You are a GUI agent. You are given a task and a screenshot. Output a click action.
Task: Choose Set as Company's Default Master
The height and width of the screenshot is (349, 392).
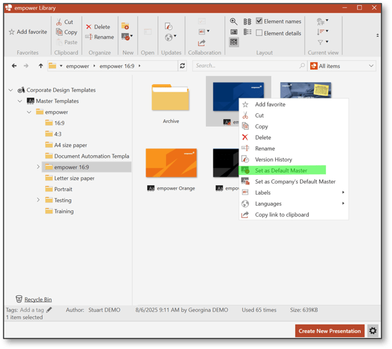coord(294,181)
